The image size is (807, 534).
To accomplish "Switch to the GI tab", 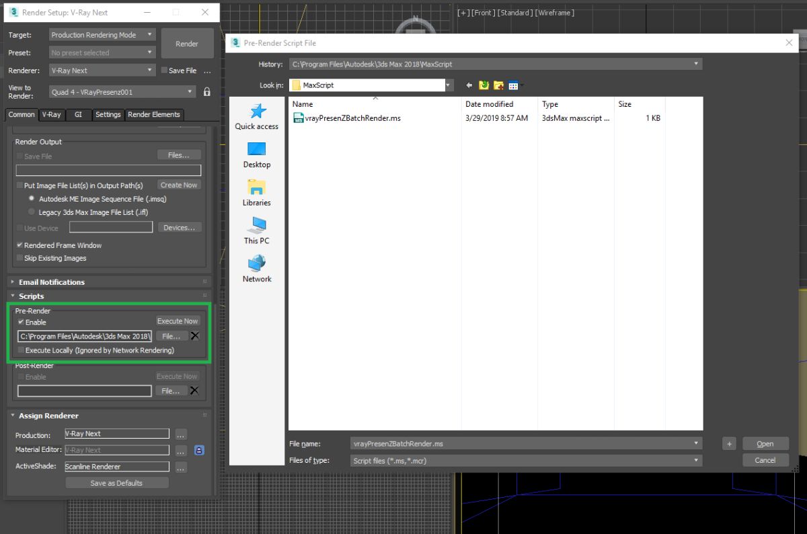I will 78,115.
